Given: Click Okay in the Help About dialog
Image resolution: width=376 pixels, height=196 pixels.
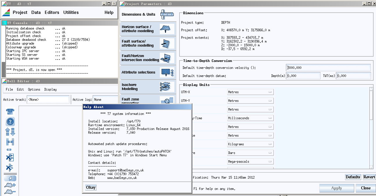Looking at the screenshot, I should tap(91, 187).
